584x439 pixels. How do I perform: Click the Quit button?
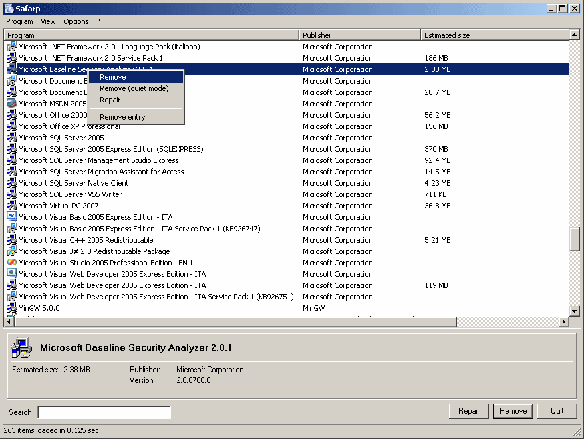click(x=557, y=411)
